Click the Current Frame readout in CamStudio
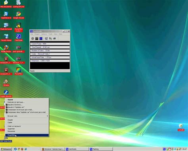This screenshot has width=188, height=151. pyautogui.click(x=50, y=44)
